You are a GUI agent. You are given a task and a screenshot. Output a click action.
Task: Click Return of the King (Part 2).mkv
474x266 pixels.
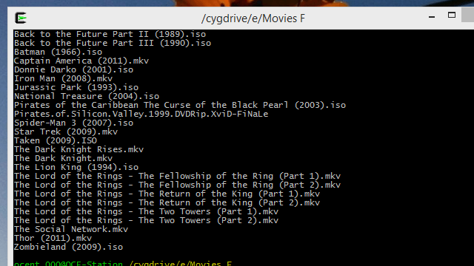167,202
